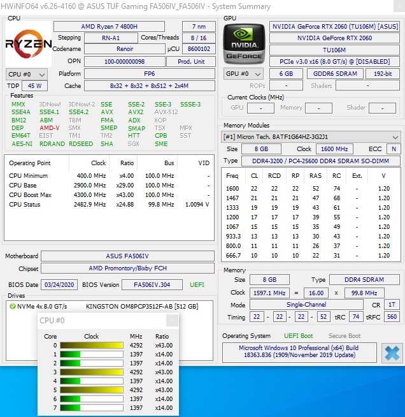Click the 8 / 16 cores threads field

click(x=199, y=38)
